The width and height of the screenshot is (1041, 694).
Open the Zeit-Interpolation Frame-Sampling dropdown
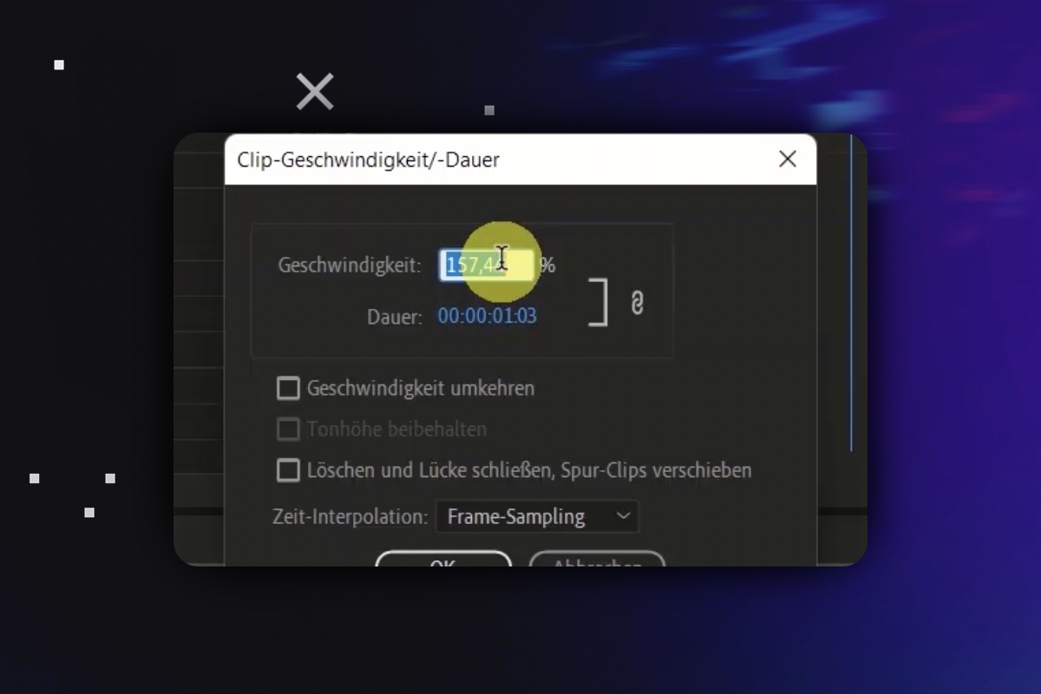[537, 517]
